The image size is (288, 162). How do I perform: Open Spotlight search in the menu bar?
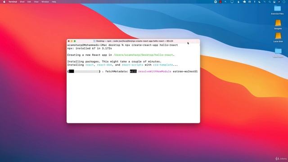click(270, 2)
